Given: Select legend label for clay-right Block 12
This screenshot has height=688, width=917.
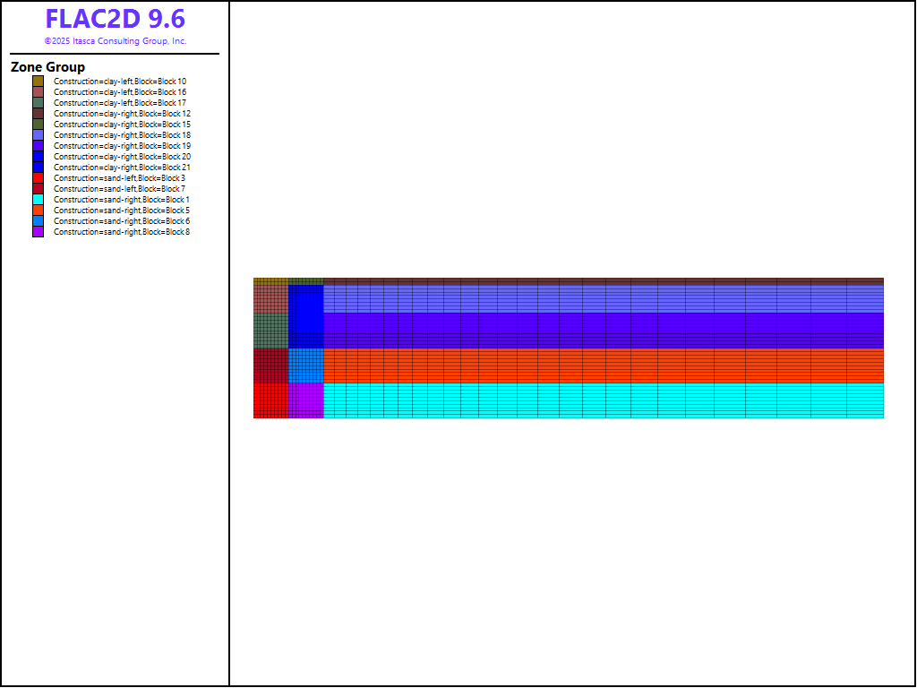Looking at the screenshot, I should pos(122,114).
